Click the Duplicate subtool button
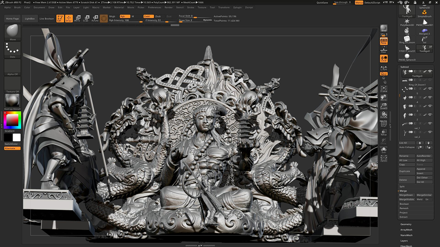 pyautogui.click(x=407, y=171)
